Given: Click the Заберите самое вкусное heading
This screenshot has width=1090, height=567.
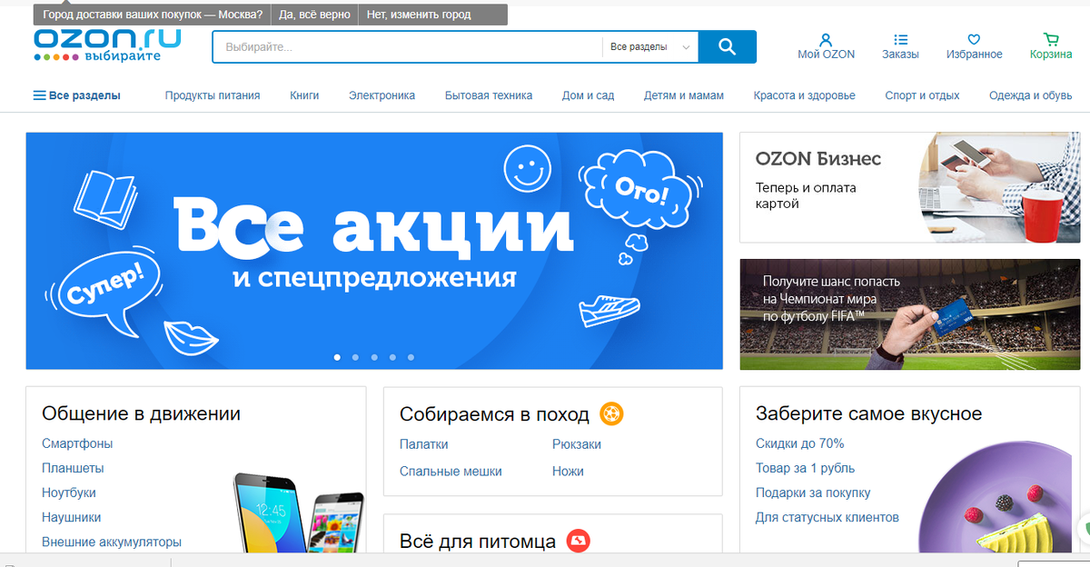Looking at the screenshot, I should pyautogui.click(x=868, y=413).
